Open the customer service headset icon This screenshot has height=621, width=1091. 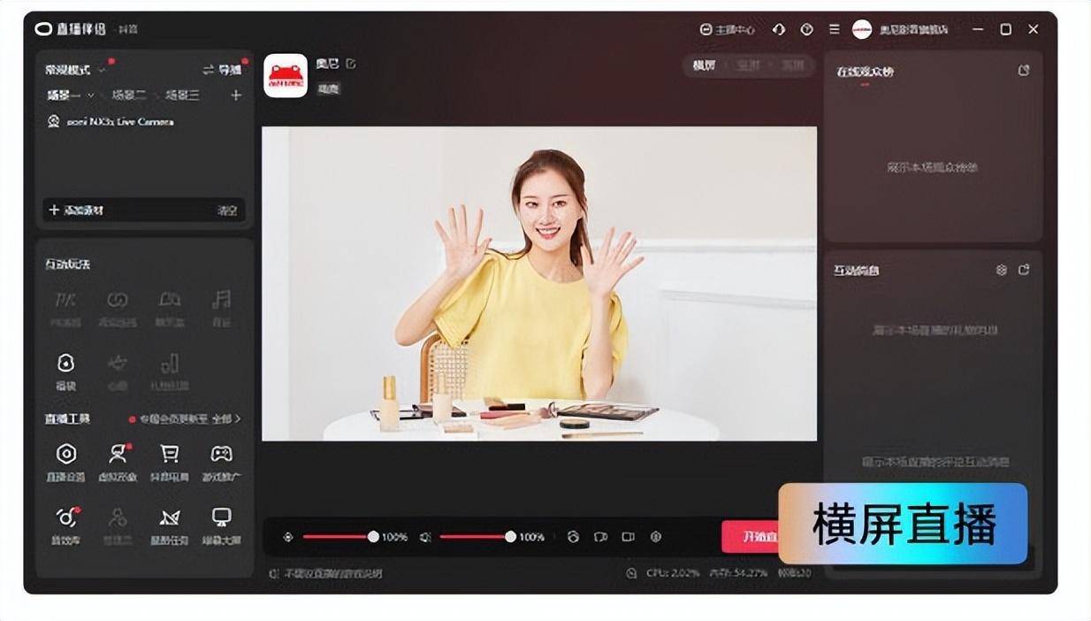[779, 29]
